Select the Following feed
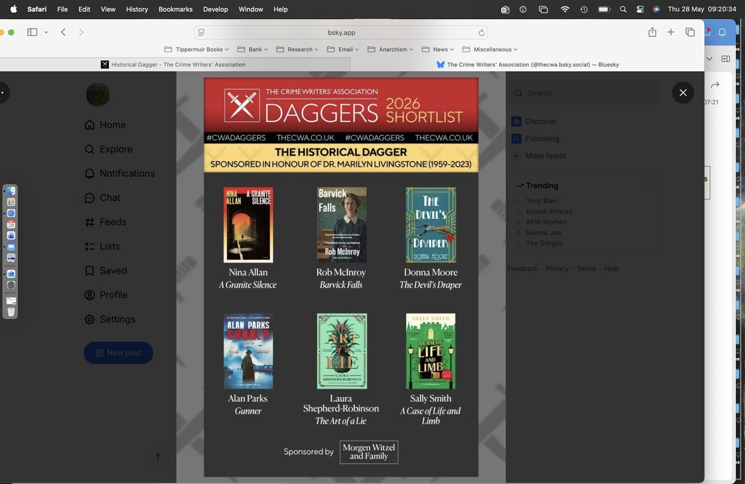This screenshot has width=745, height=484. click(535, 138)
